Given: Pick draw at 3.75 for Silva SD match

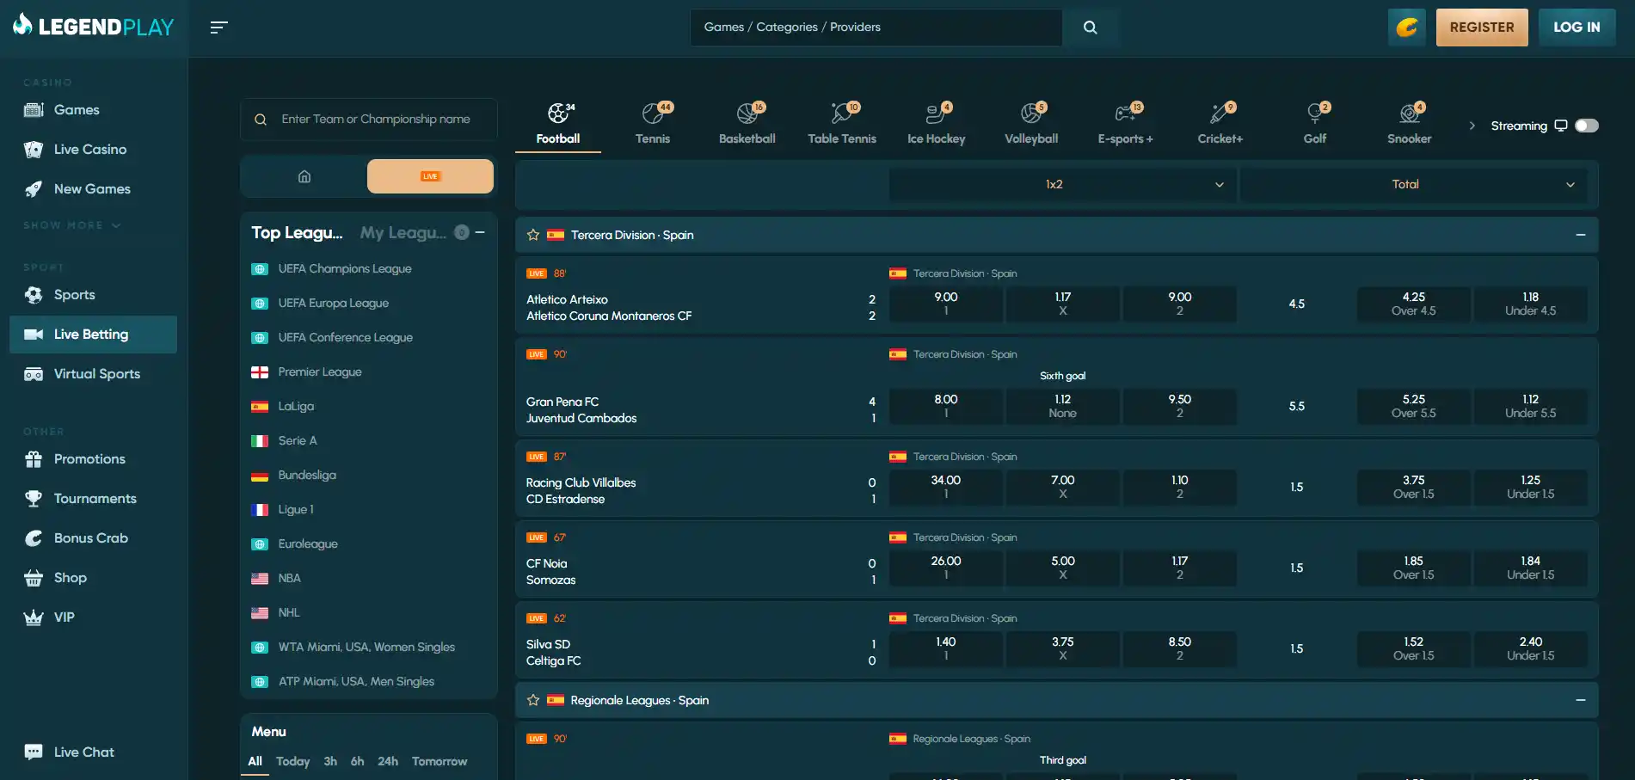Looking at the screenshot, I should [1063, 648].
